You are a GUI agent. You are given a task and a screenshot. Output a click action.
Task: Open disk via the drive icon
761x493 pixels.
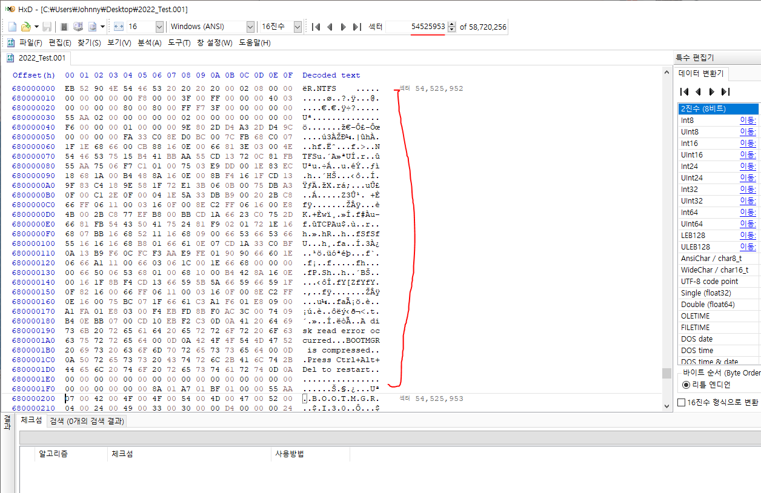(78, 27)
